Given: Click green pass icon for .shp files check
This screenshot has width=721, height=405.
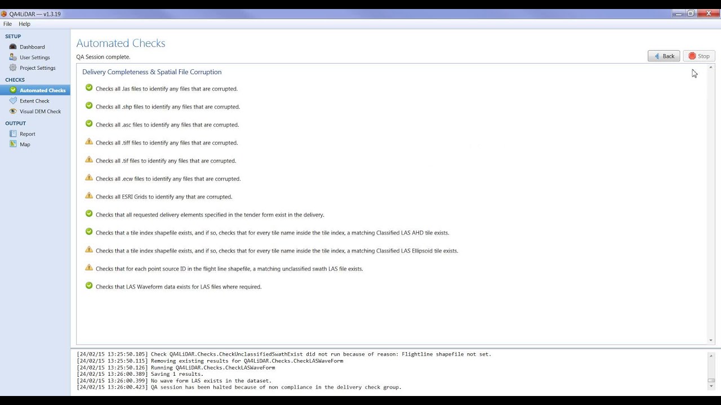Looking at the screenshot, I should point(89,106).
